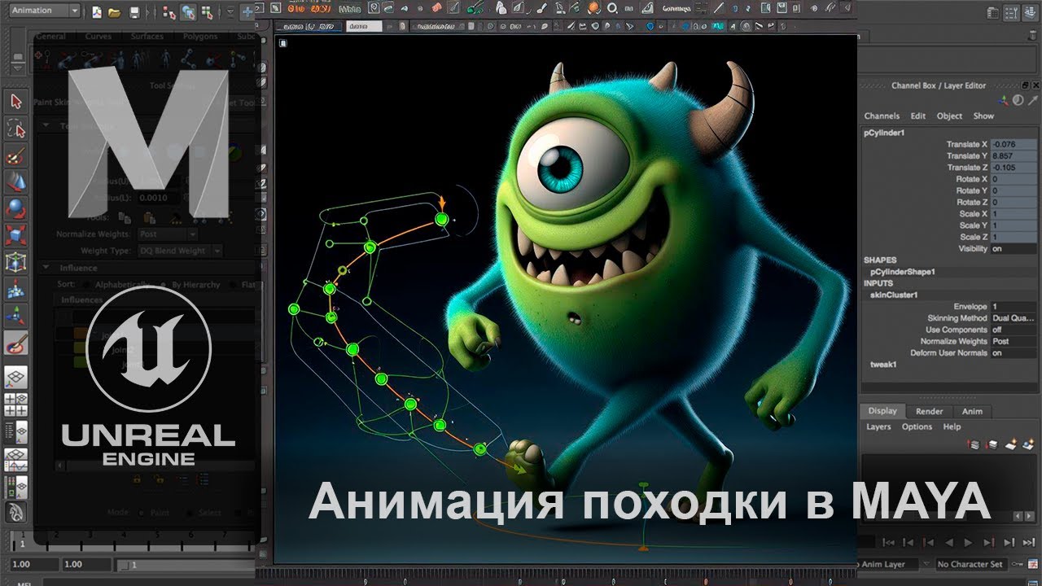Open the Skinning Method Dual Quaternion dropdown

pos(1014,318)
